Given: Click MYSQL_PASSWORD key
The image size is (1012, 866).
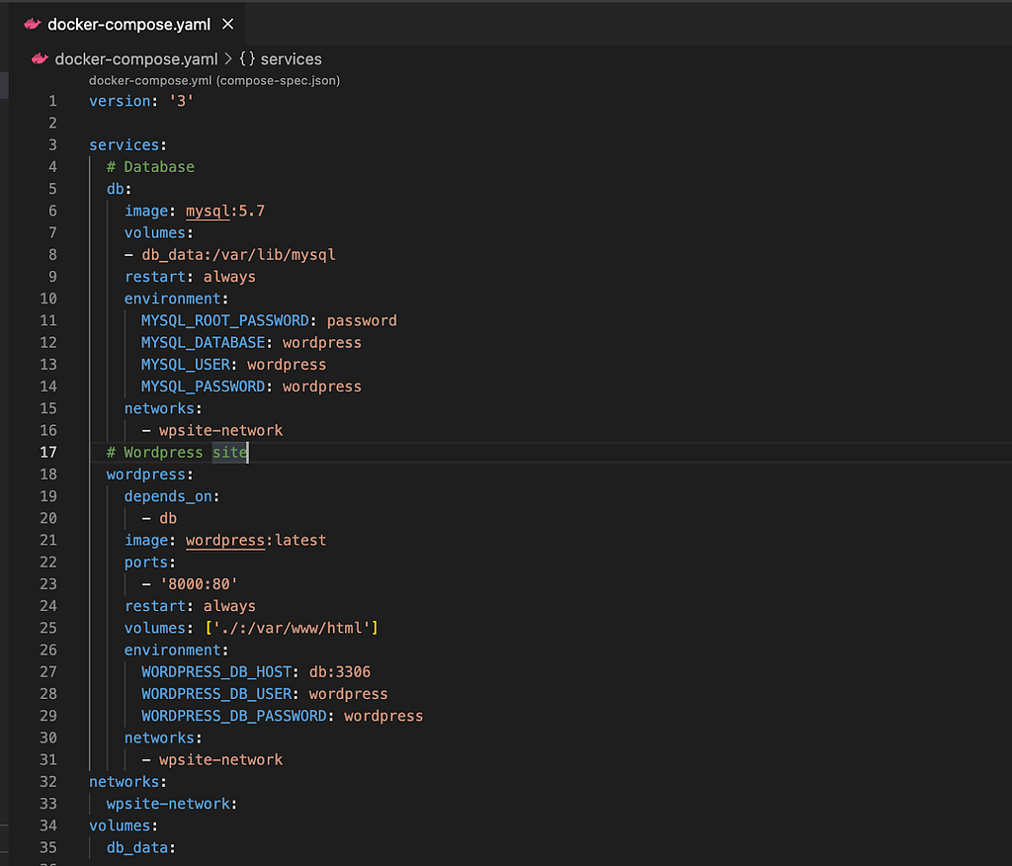Looking at the screenshot, I should click(x=203, y=387).
